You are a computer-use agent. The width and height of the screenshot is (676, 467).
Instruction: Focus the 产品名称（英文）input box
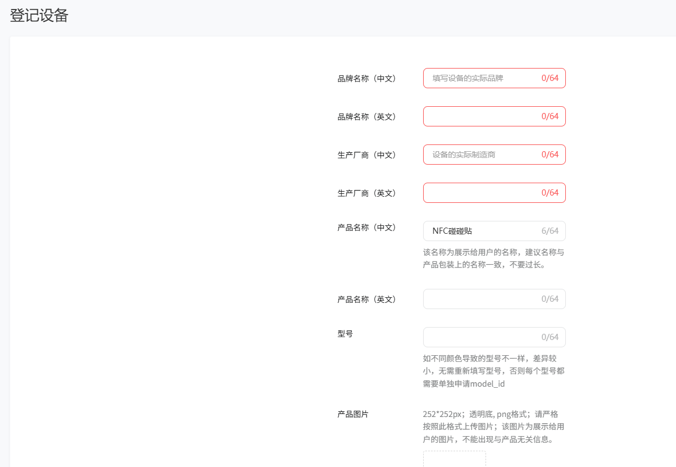tap(493, 299)
